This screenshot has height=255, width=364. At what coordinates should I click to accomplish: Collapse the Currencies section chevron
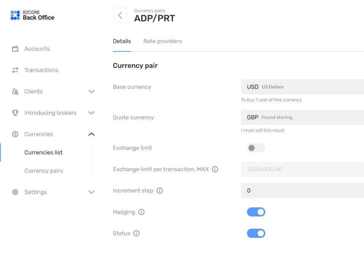coord(91,134)
